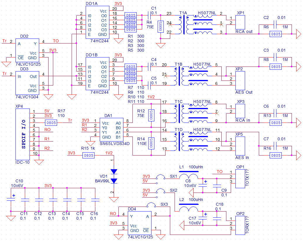Select the DA1 SN65LVDS34D receiver symbol
Viewport: 303px width, 241px height.
pos(111,130)
